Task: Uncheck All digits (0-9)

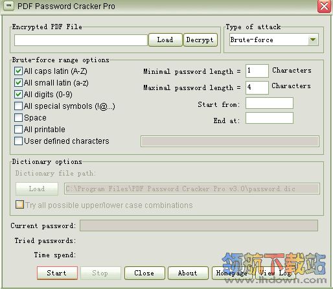Action: coord(18,95)
